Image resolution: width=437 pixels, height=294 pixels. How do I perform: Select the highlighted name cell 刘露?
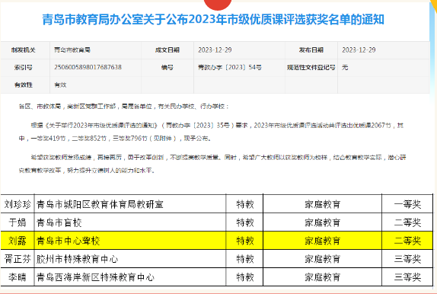(18, 241)
